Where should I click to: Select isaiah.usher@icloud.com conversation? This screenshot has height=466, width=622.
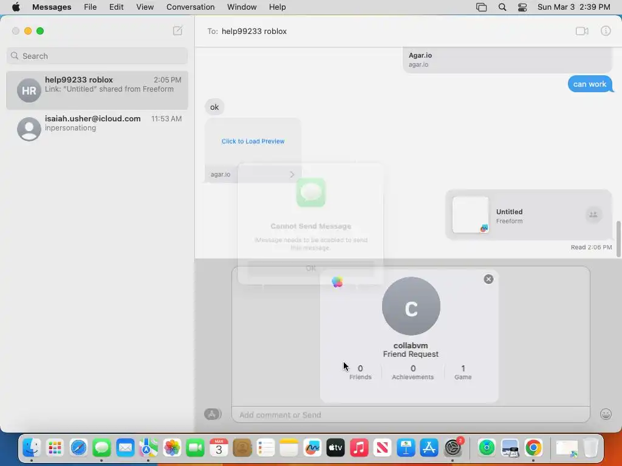(97, 128)
